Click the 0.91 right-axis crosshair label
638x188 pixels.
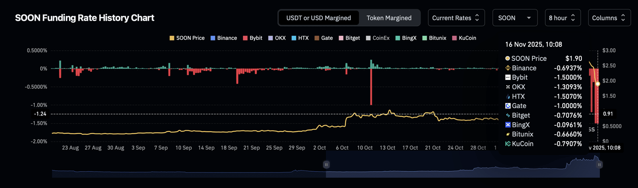click(x=608, y=114)
